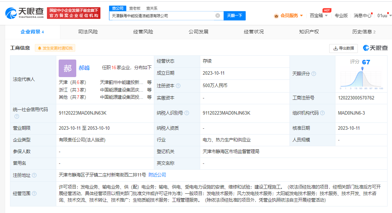Open help icon next to 组织机构代码

tap(322, 113)
